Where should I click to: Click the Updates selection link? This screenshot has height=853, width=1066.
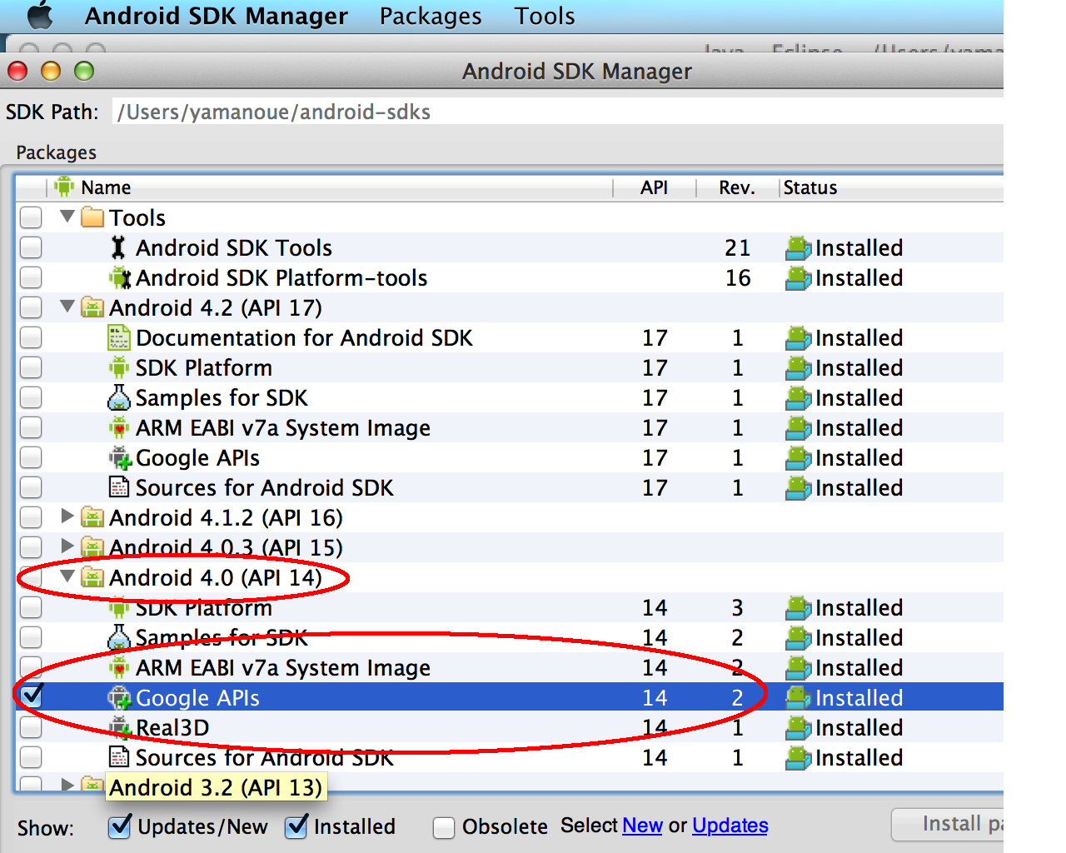(x=730, y=826)
